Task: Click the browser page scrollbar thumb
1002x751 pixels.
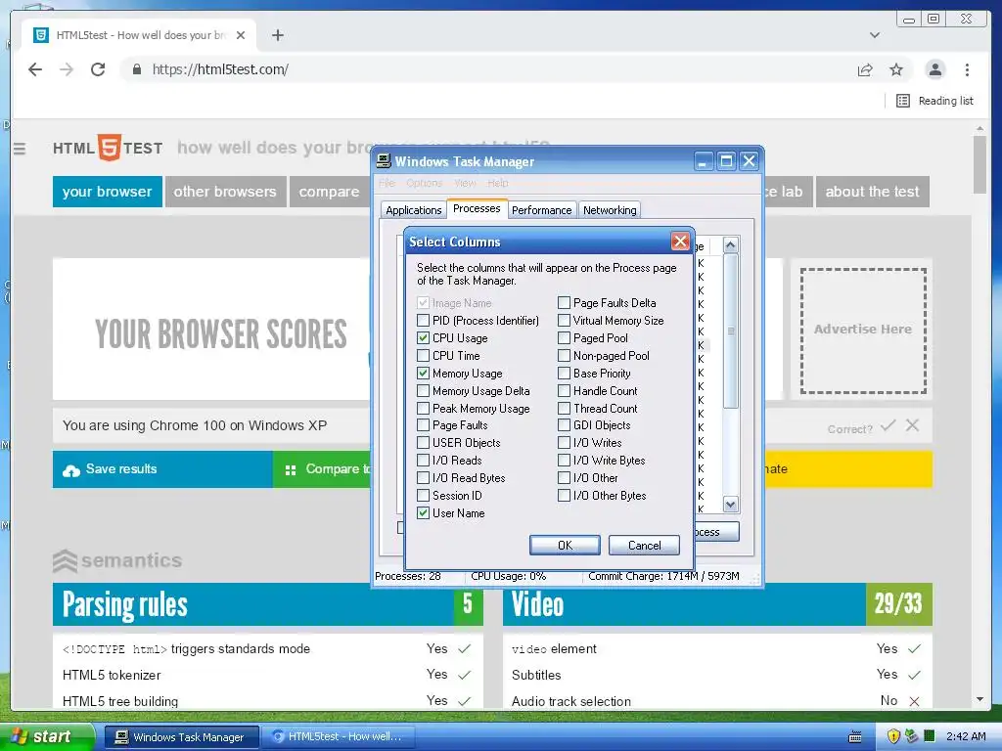Action: (x=980, y=164)
